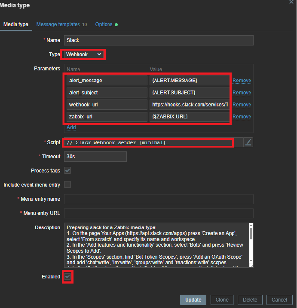This screenshot has height=308, width=297.
Task: Edit the Timeout field showing 30s
Action: (x=95, y=157)
